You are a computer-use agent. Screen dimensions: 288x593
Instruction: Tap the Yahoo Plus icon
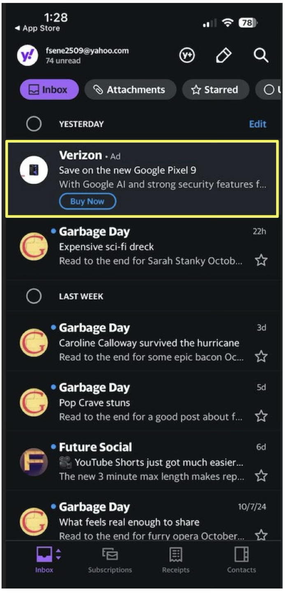(x=187, y=56)
